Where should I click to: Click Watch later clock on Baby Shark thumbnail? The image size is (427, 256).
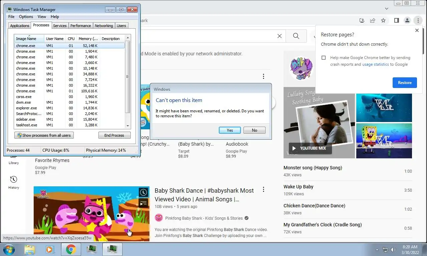tap(143, 192)
